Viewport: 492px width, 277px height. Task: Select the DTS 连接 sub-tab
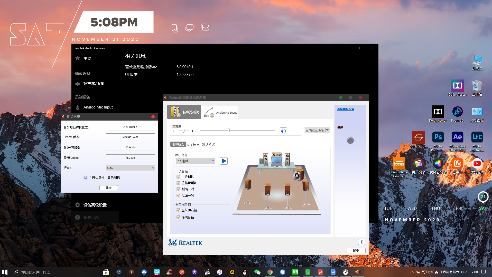(x=193, y=145)
